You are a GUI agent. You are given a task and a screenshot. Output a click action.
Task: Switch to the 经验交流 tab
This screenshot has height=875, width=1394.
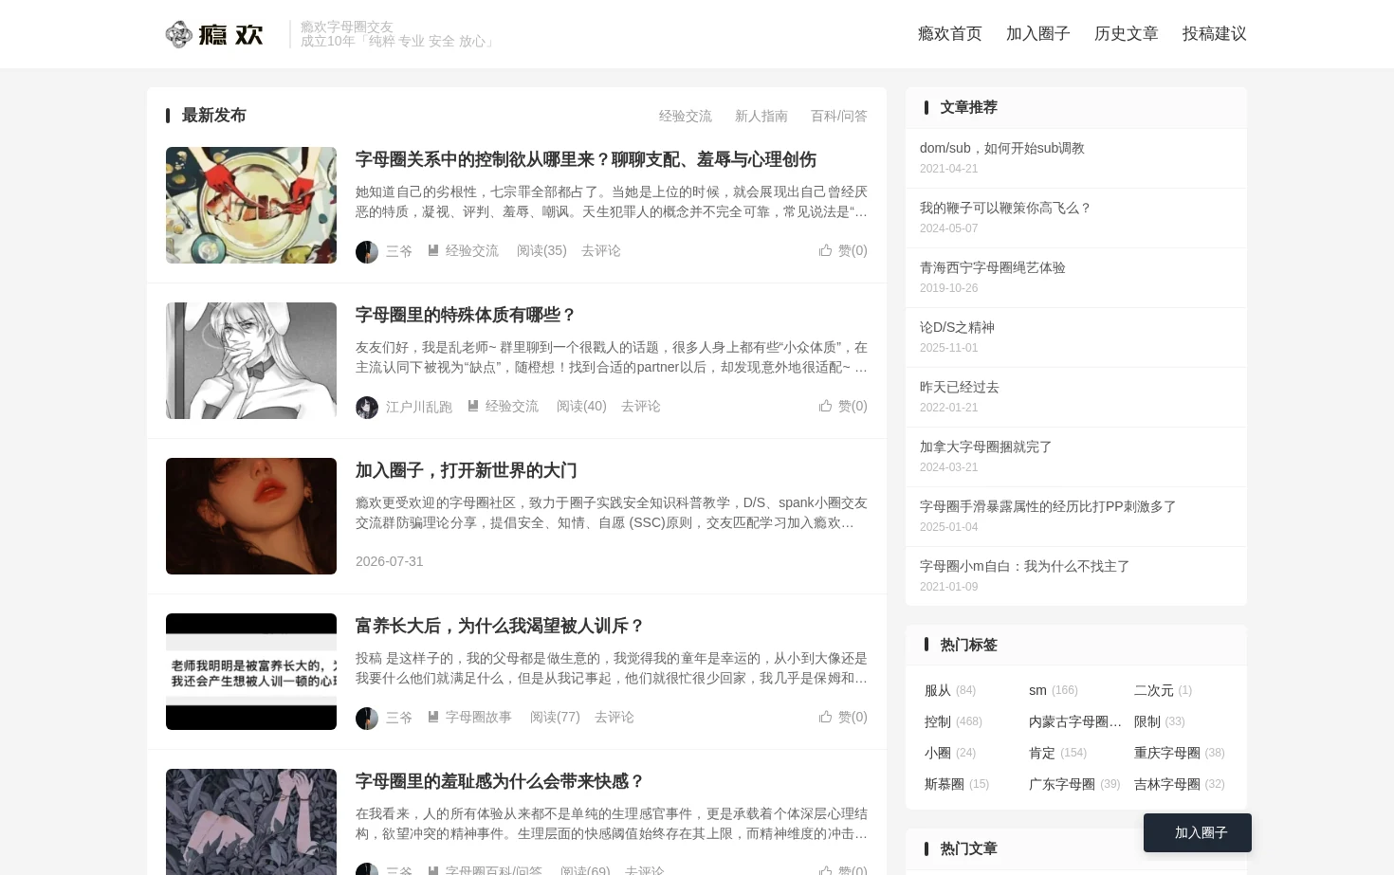point(685,116)
